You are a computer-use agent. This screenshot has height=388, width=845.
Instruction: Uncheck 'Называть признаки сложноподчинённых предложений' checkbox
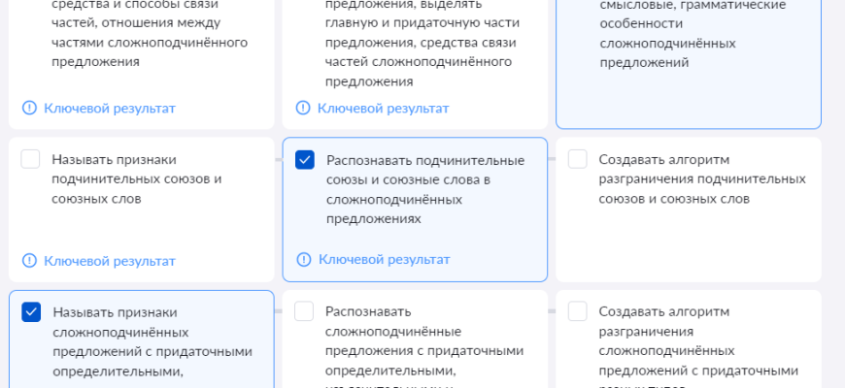pos(31,311)
